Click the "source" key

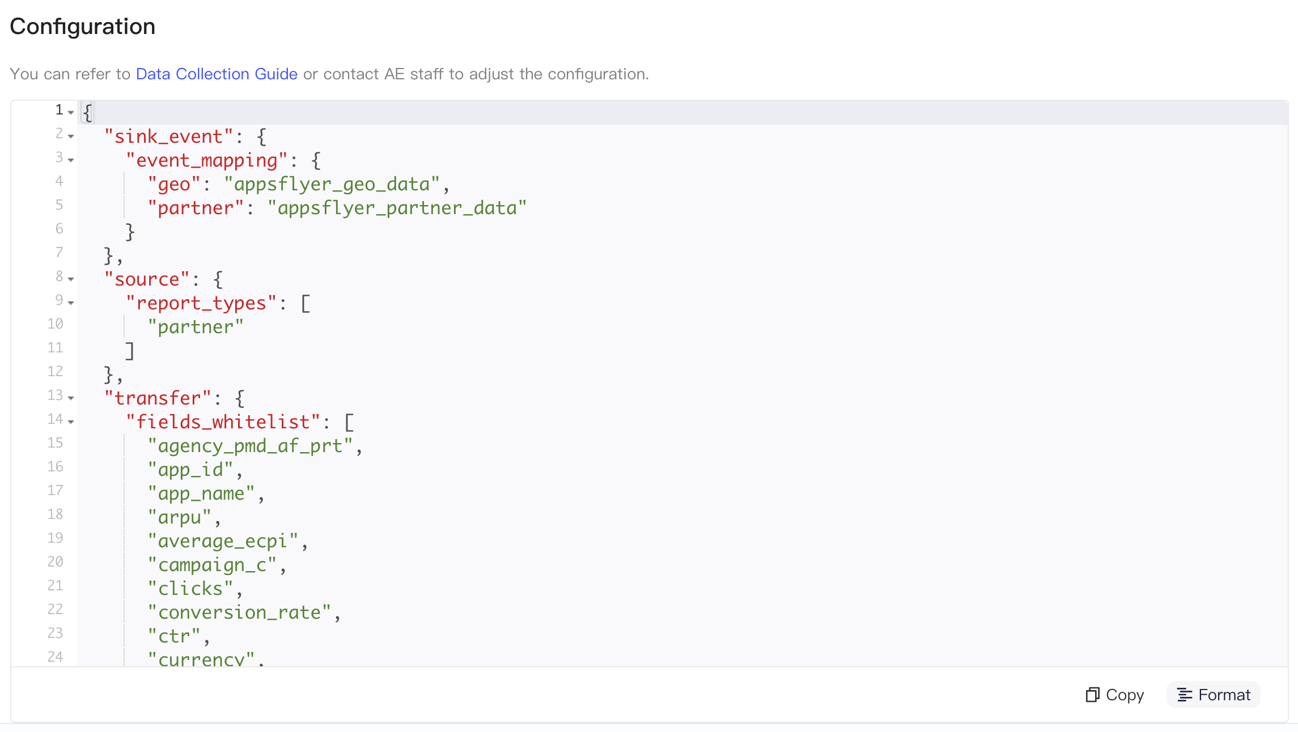click(x=147, y=279)
